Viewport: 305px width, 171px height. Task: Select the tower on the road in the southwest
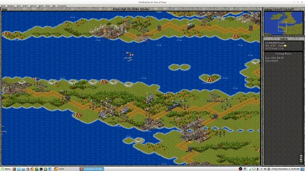pyautogui.click(x=68, y=98)
